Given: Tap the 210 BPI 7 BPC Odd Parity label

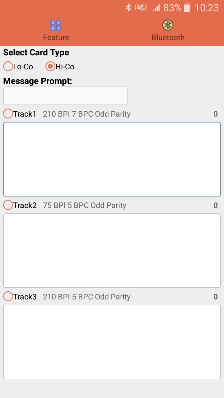Looking at the screenshot, I should click(x=87, y=114).
